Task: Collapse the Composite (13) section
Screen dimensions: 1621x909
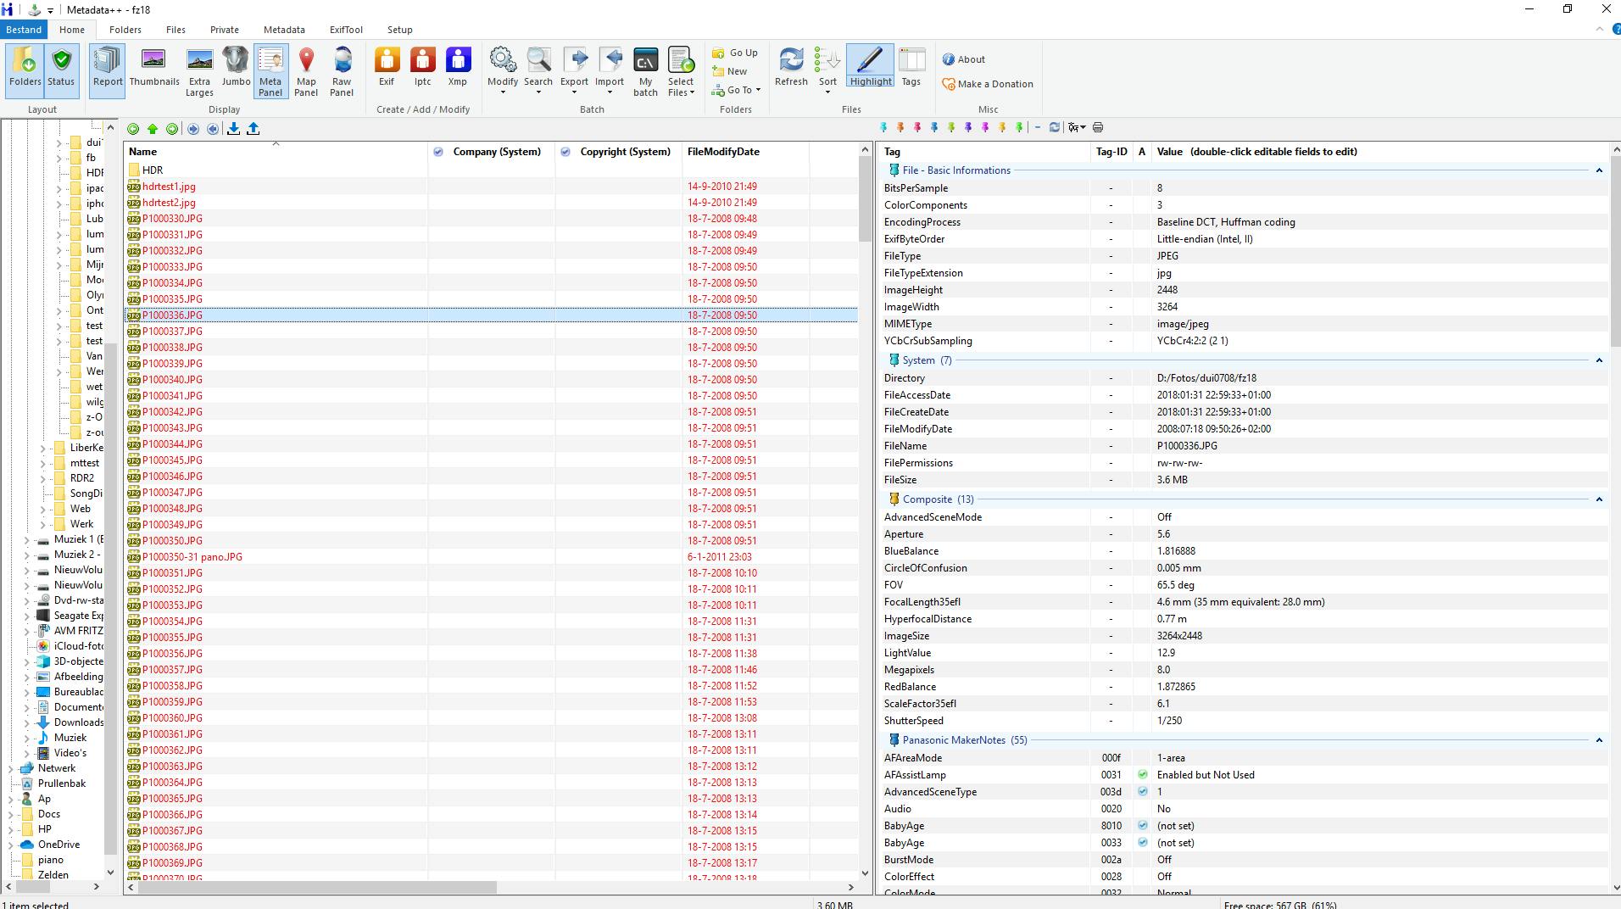Action: (1599, 499)
